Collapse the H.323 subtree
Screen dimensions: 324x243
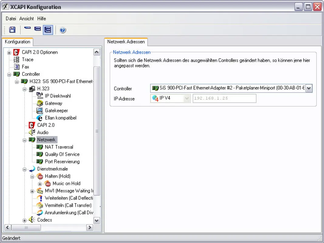pyautogui.click(x=24, y=89)
